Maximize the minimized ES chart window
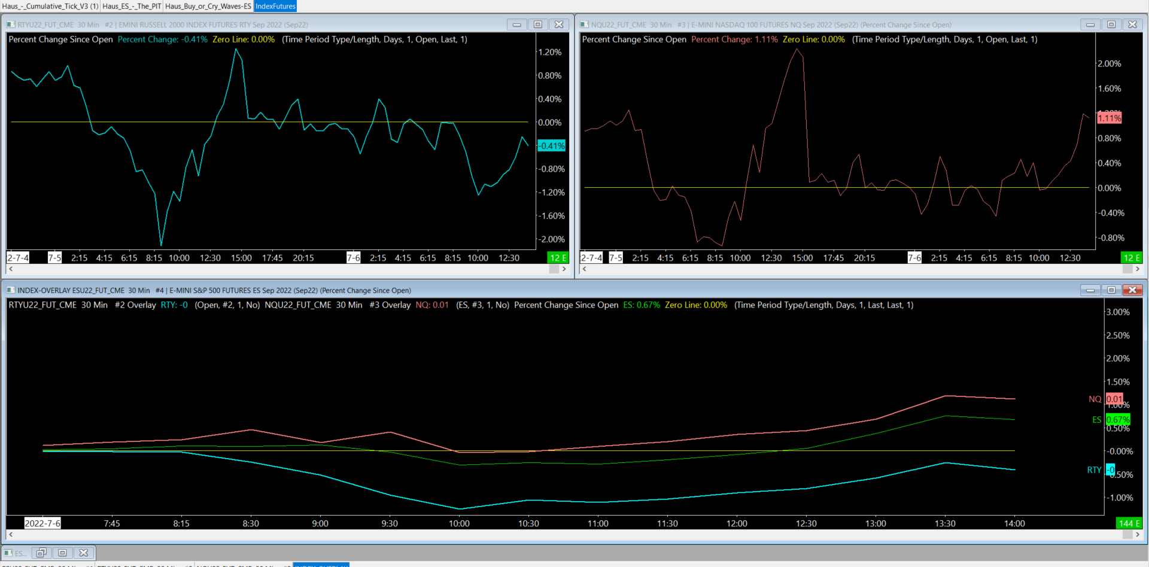The height and width of the screenshot is (567, 1149). point(62,553)
